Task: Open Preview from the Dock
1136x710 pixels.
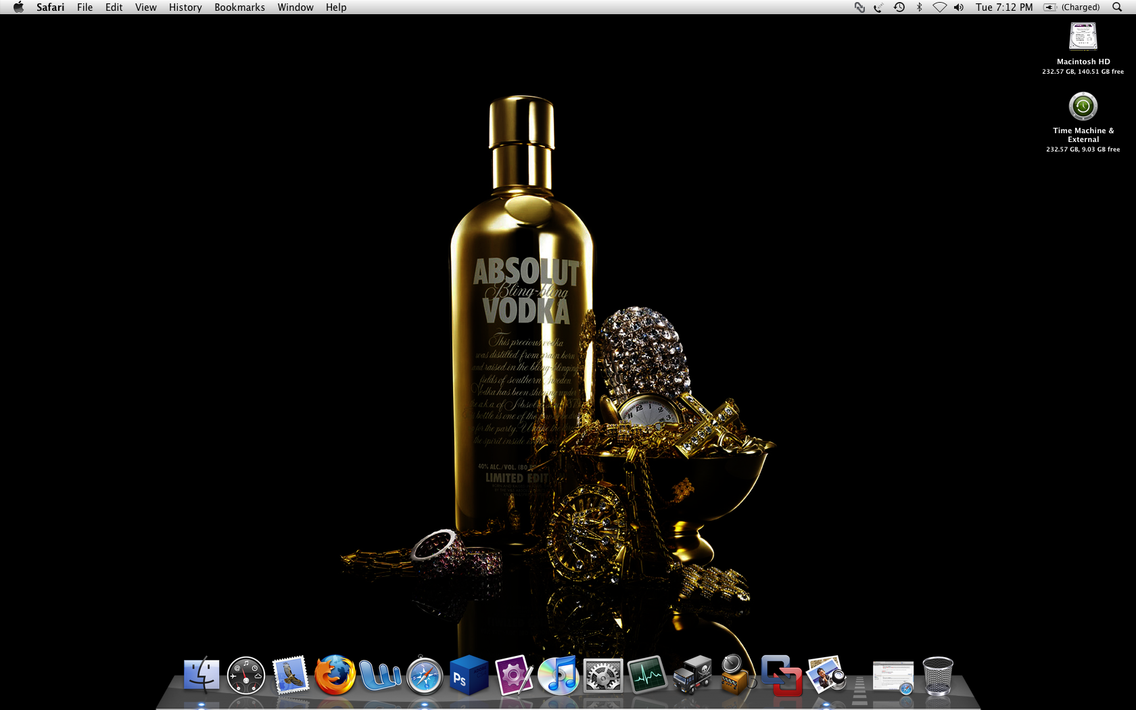Action: click(x=826, y=675)
